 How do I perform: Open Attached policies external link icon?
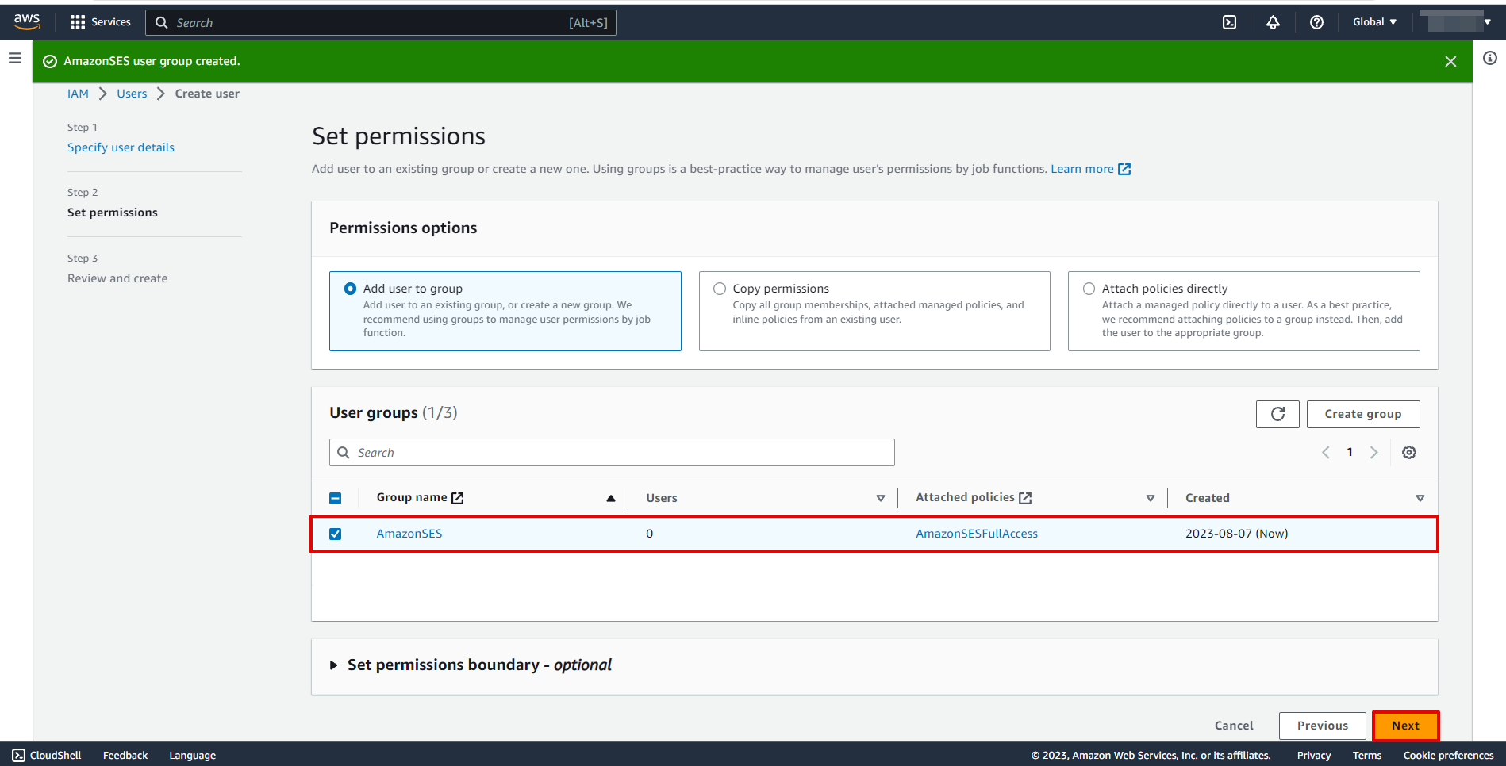tap(1025, 498)
